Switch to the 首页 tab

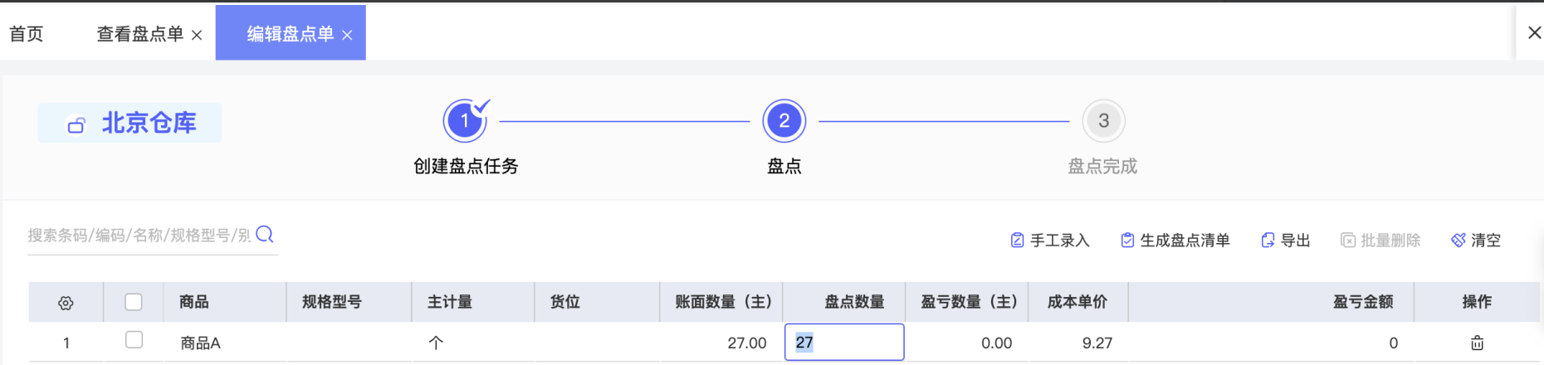27,34
